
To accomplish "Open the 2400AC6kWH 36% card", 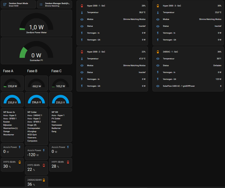I will click(x=37, y=182).
